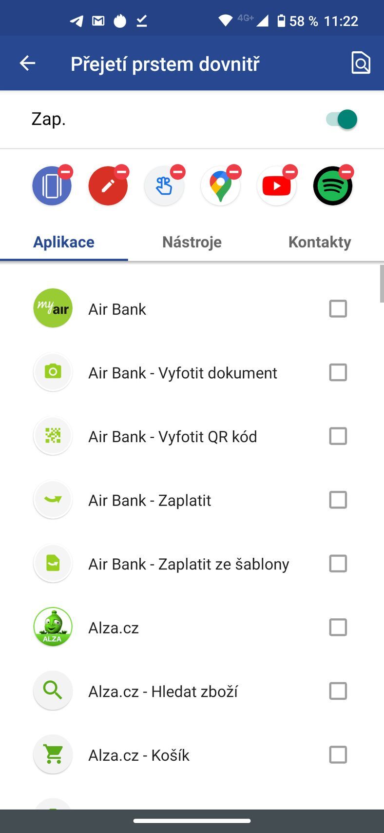Click the list scrollbar handle

[x=382, y=284]
